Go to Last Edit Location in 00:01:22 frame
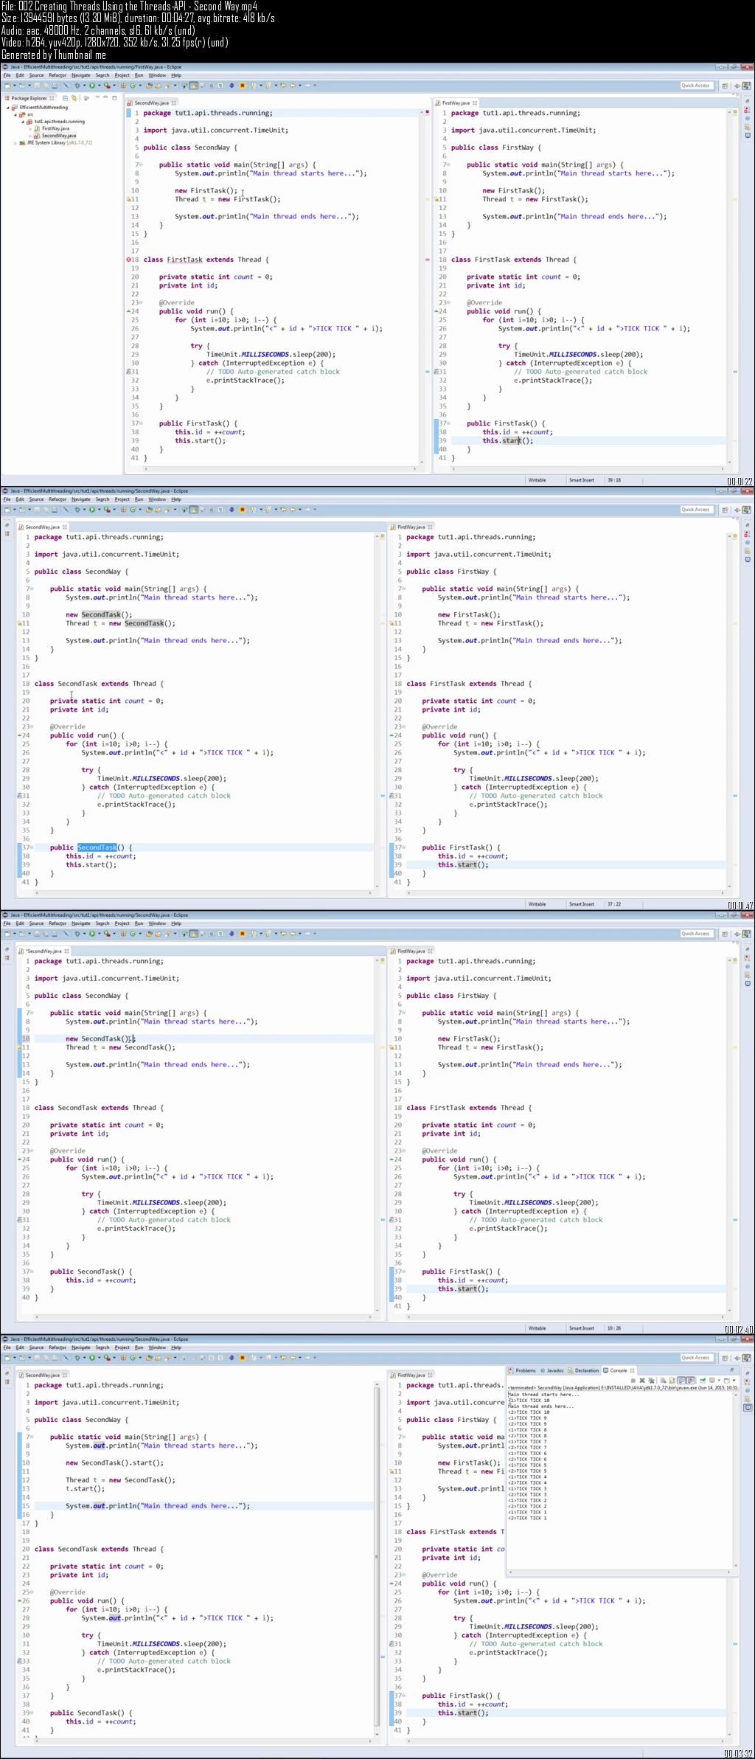The image size is (755, 1759). pos(284,86)
